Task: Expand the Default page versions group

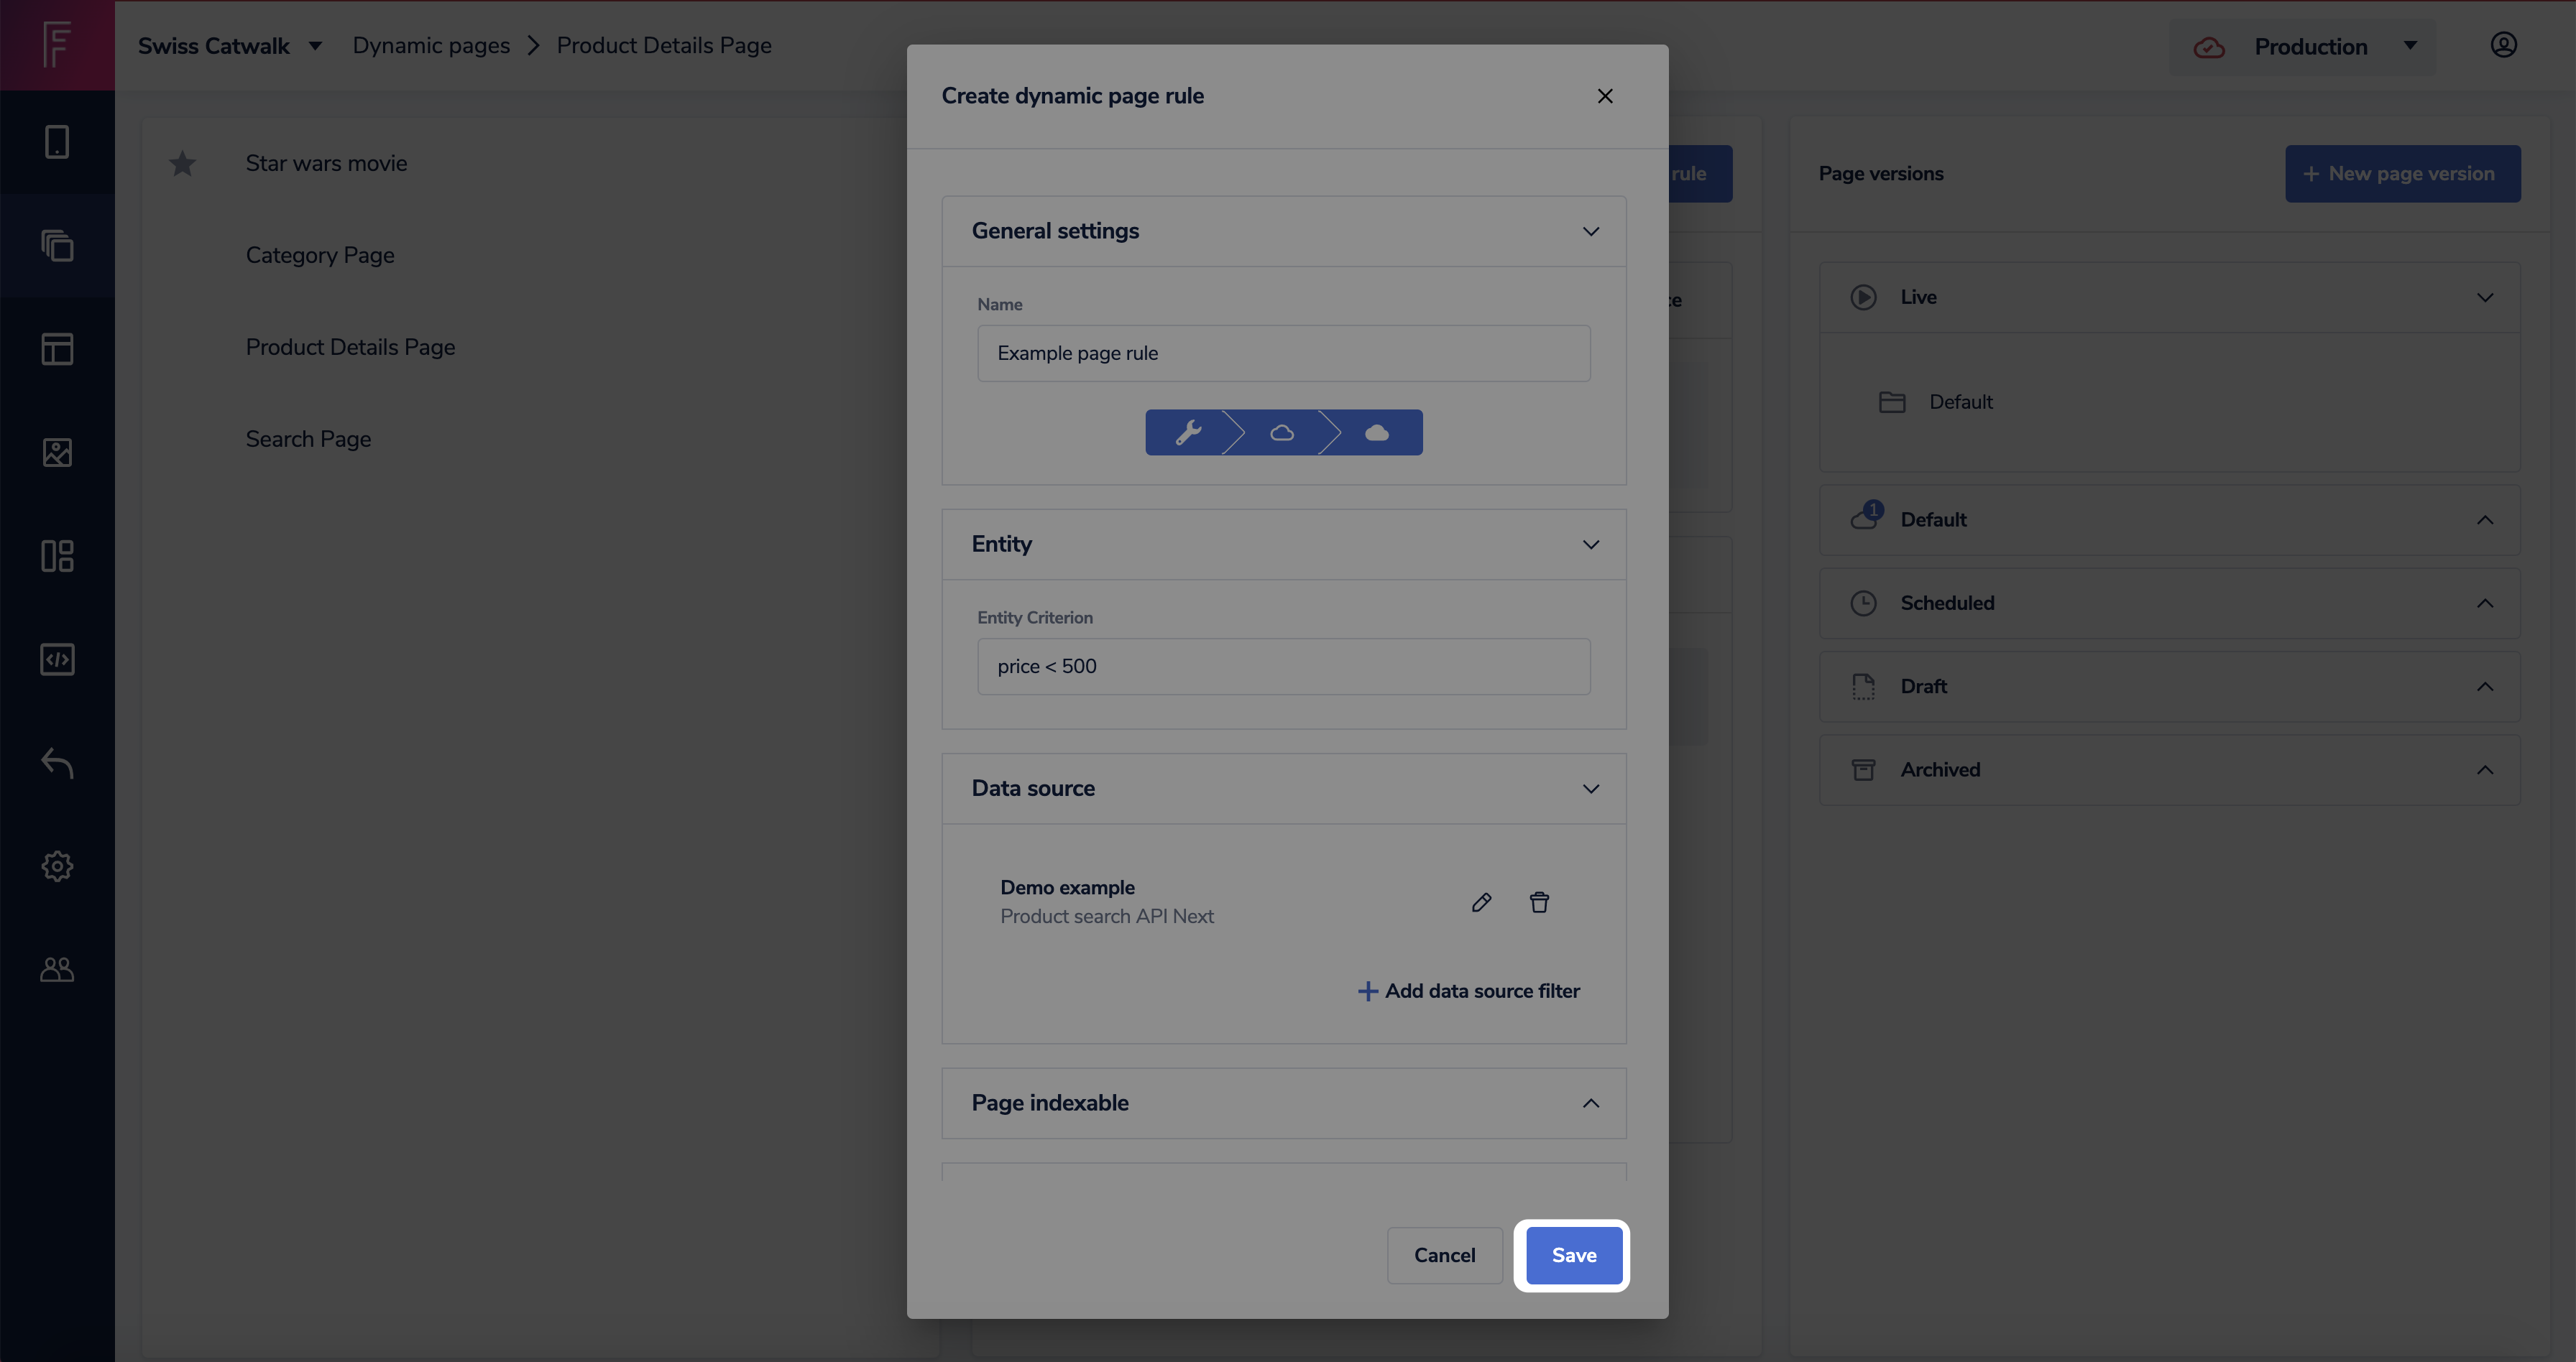Action: [x=2484, y=519]
